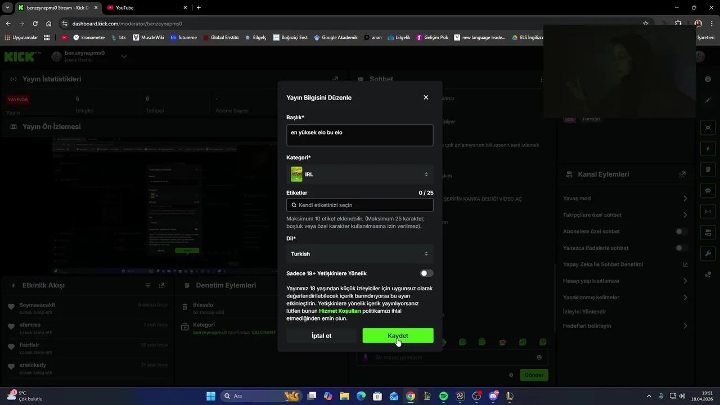
Task: Go back to the previous page
Action: (x=8, y=24)
